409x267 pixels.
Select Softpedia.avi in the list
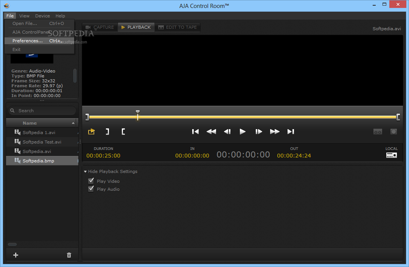click(x=42, y=151)
